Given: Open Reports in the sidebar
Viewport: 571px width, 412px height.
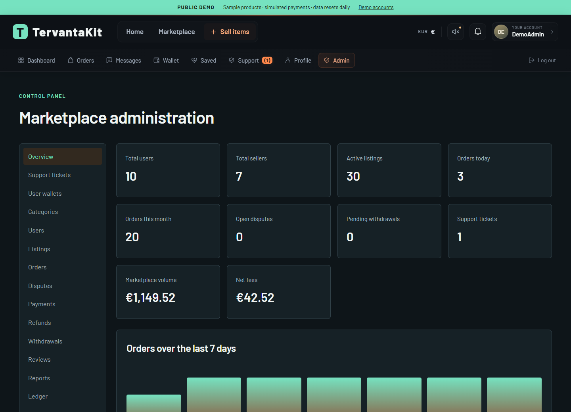Looking at the screenshot, I should pyautogui.click(x=63, y=378).
